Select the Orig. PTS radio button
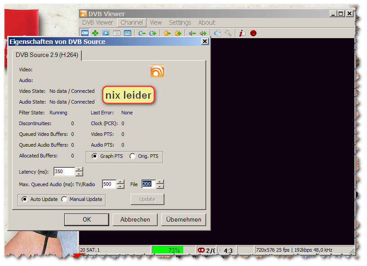 click(x=133, y=156)
